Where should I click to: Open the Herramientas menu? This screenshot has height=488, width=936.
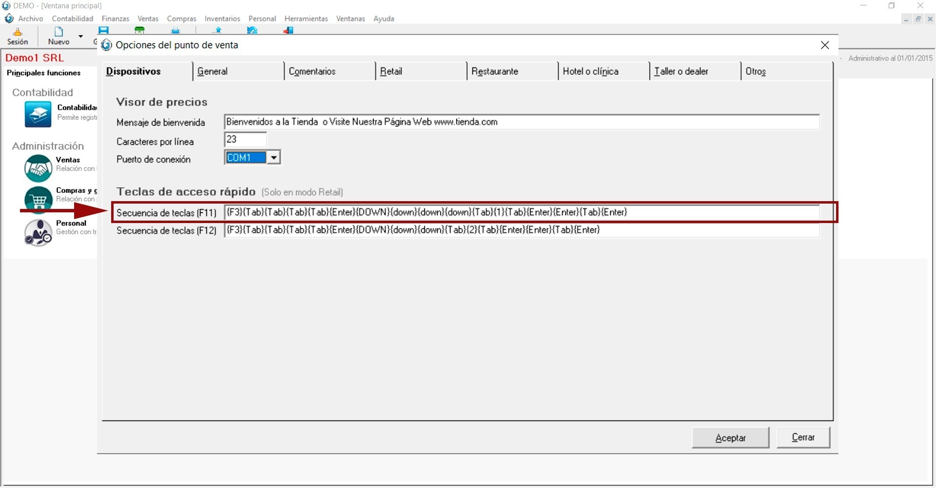coord(306,19)
